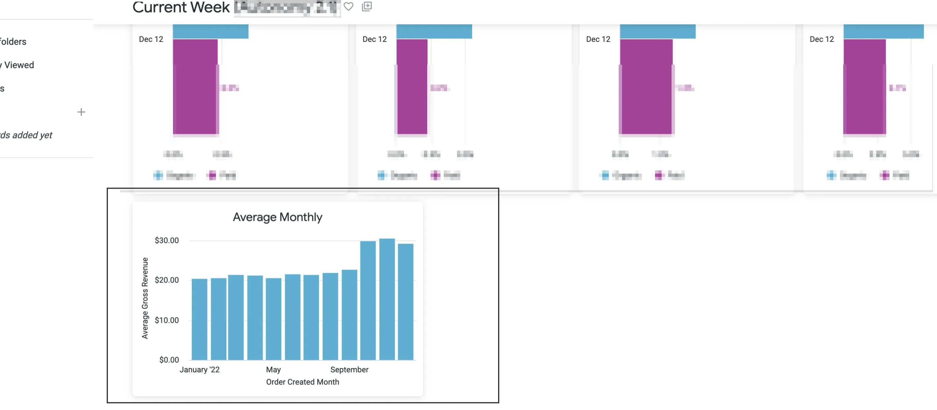This screenshot has height=410, width=937.
Task: Click the blue legend swatch in the second chart
Action: (x=382, y=175)
